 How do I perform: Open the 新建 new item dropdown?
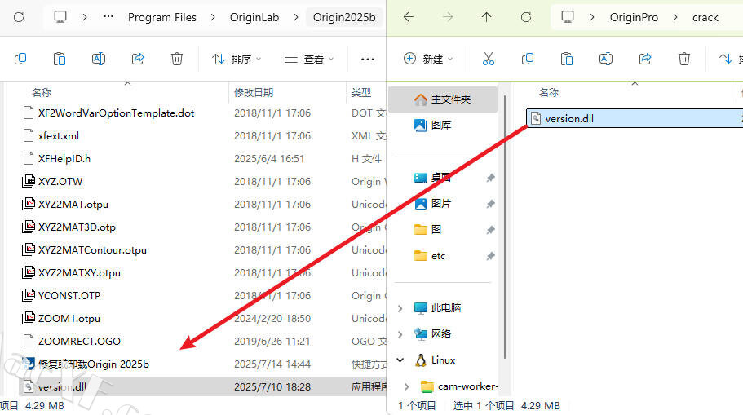[428, 59]
